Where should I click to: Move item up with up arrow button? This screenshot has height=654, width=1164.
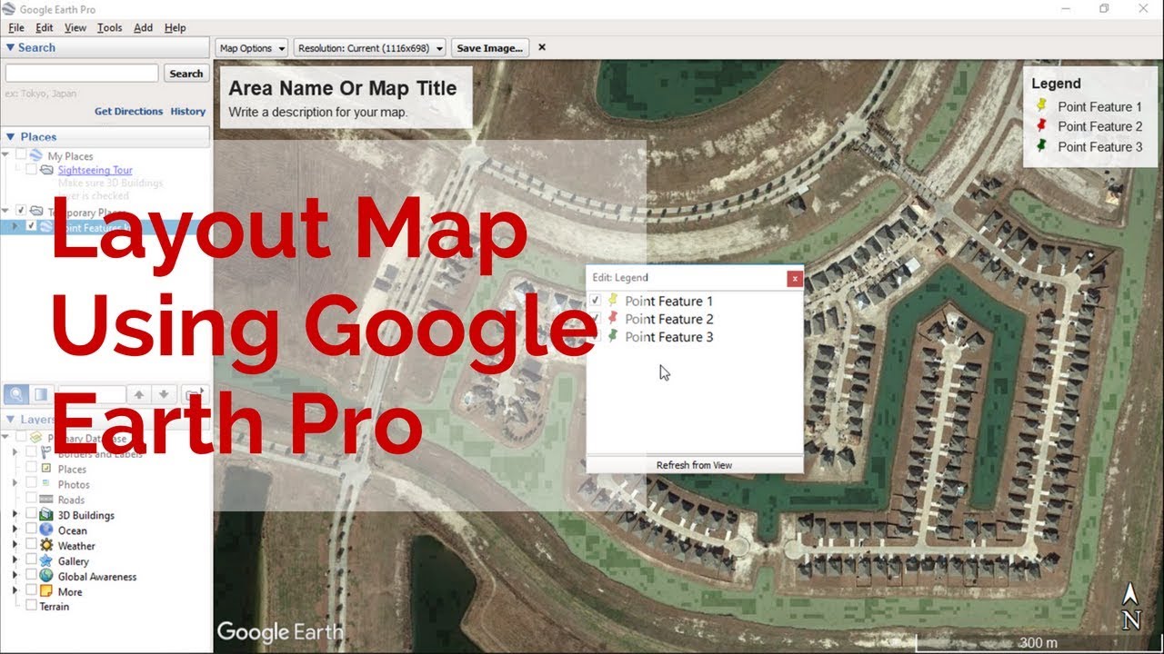[x=138, y=394]
